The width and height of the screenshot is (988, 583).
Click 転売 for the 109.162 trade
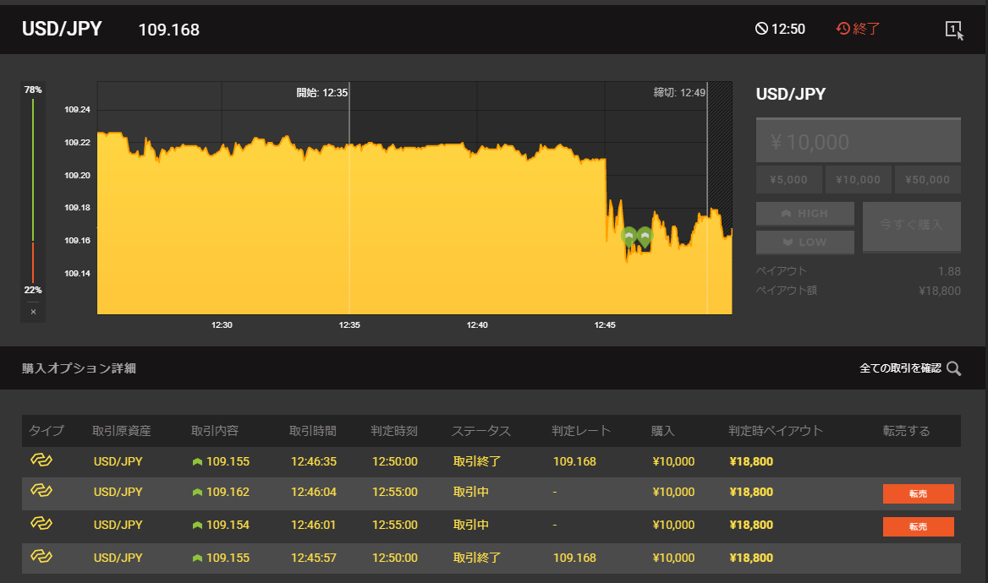918,493
